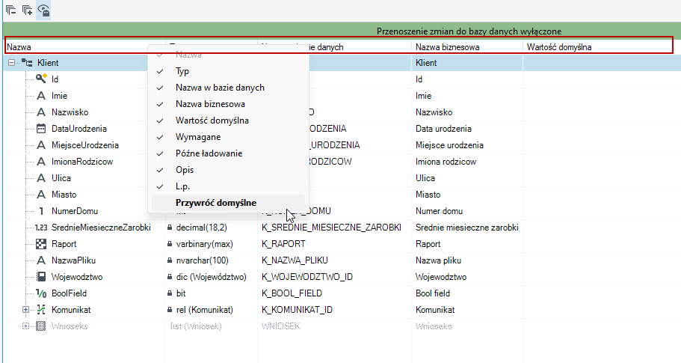This screenshot has width=681, height=363.
Task: Click the relation icon beside Komunikat
Action: [x=41, y=310]
